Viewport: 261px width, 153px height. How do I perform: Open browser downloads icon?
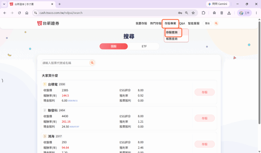(x=229, y=13)
